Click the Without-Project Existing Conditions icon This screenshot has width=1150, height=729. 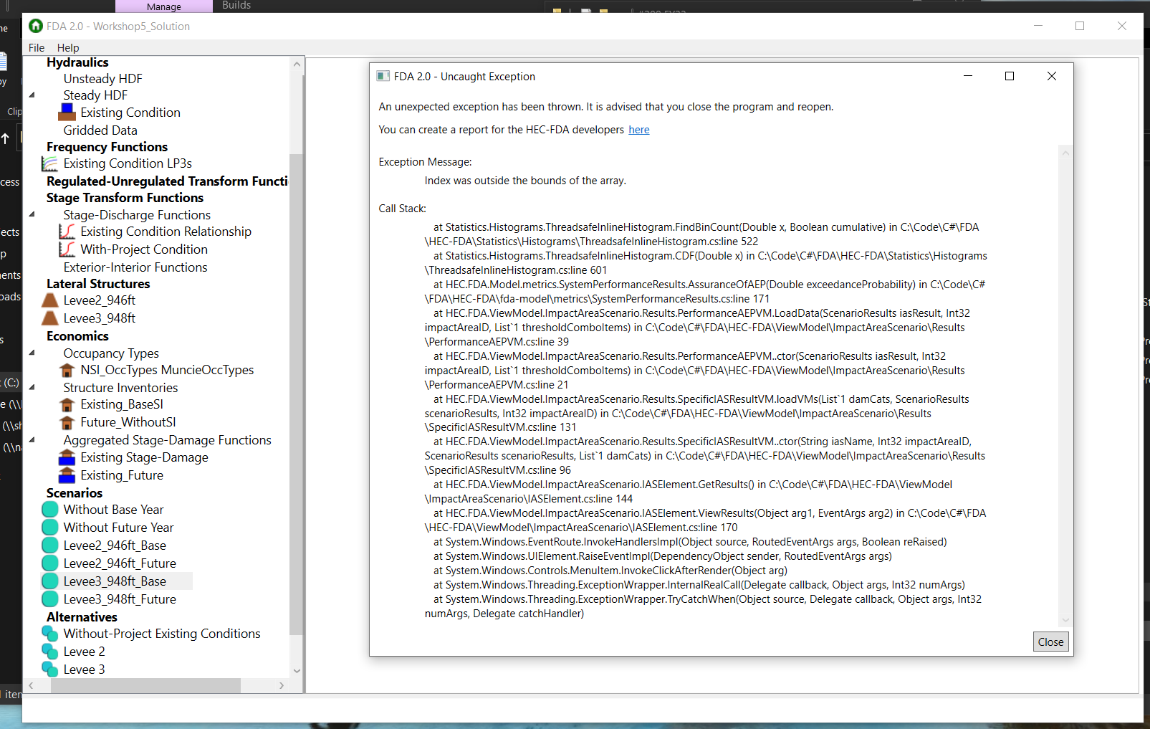(x=49, y=634)
